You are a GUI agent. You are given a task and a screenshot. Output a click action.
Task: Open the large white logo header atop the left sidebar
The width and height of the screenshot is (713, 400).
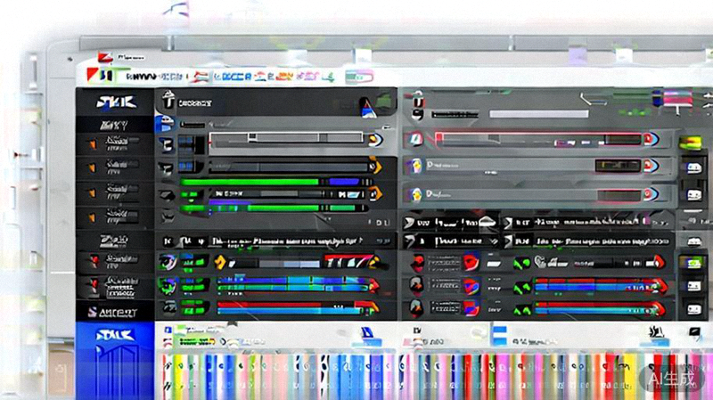pos(114,102)
